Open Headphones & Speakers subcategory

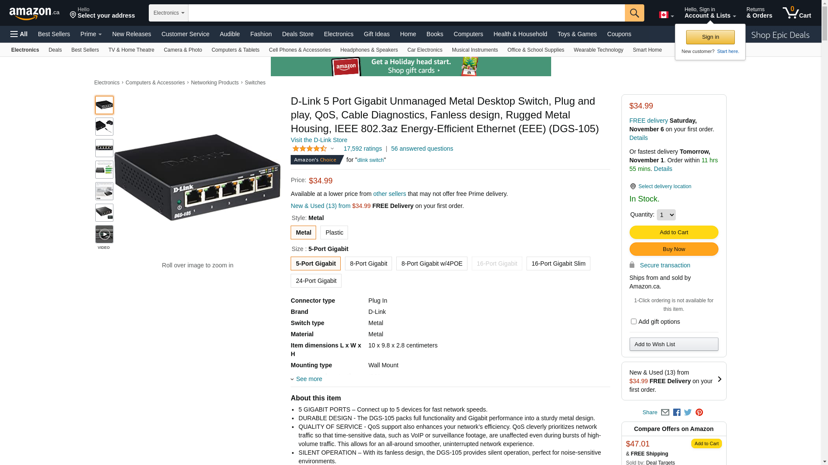coord(369,50)
